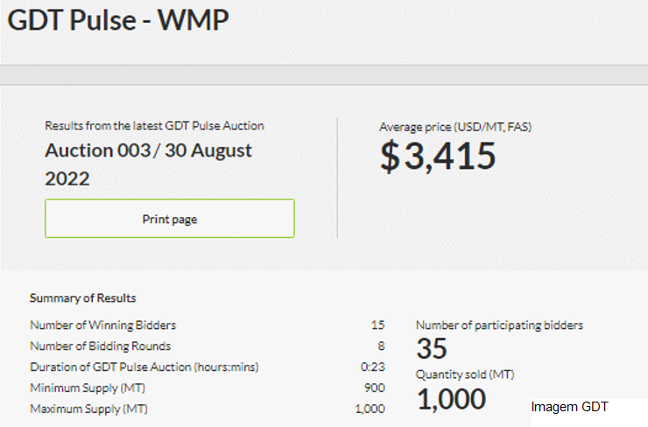Click the Maximum Supply (MT) label
Image resolution: width=648 pixels, height=427 pixels.
click(88, 409)
